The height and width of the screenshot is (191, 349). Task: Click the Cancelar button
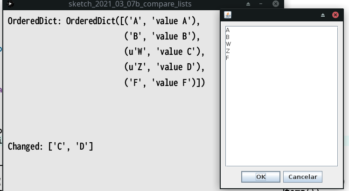tap(302, 177)
